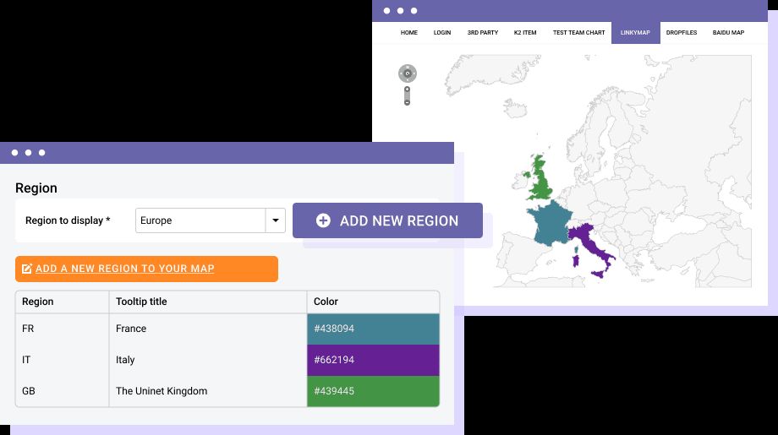Click the edit icon on orange button
Viewport: 778px width, 435px height.
(27, 269)
